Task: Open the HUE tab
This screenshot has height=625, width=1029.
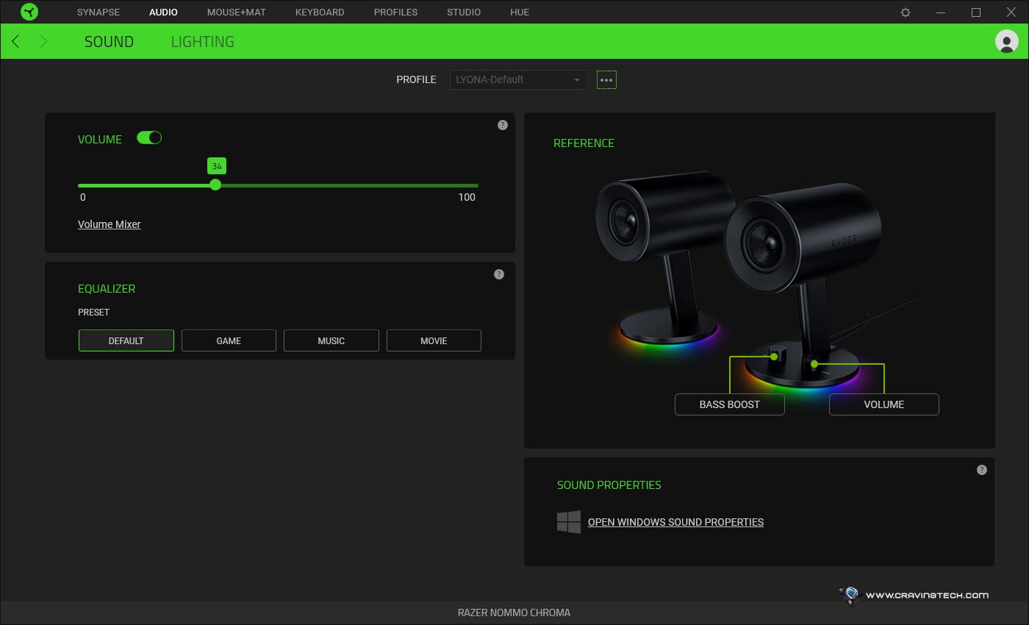Action: coord(520,12)
